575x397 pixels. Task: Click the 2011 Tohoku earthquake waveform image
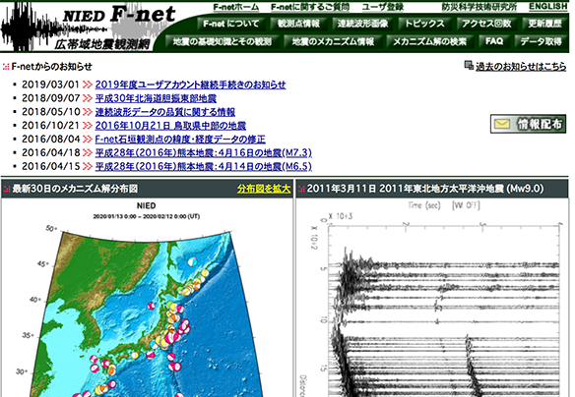tap(432, 298)
